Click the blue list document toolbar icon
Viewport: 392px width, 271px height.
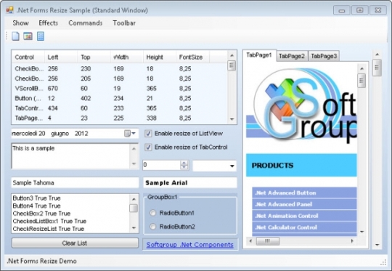point(40,36)
